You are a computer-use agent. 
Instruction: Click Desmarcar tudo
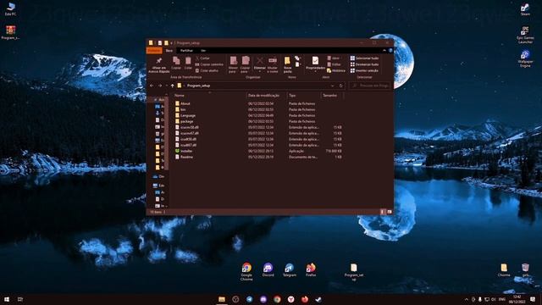click(x=364, y=64)
